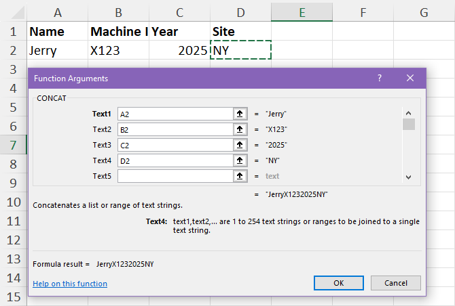Cancel the Function Arguments dialog

pyautogui.click(x=396, y=283)
